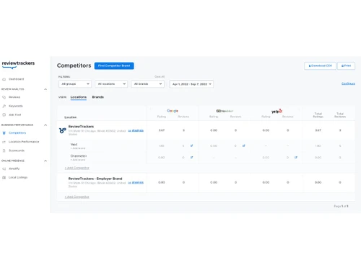Screen dimensions: 361x270
Task: Open Dashboard from the sidebar
Action: point(16,79)
